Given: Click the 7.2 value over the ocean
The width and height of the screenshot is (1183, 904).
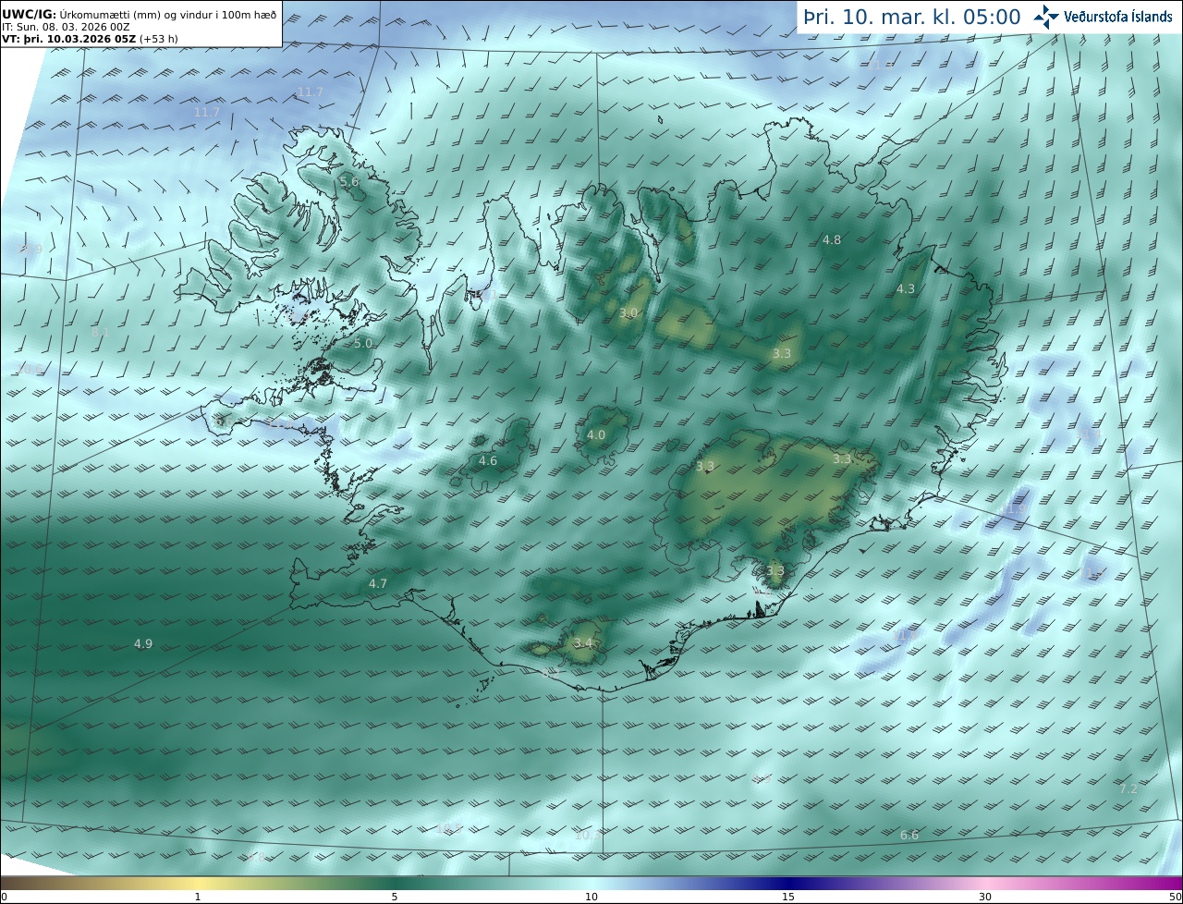Looking at the screenshot, I should 1128,789.
